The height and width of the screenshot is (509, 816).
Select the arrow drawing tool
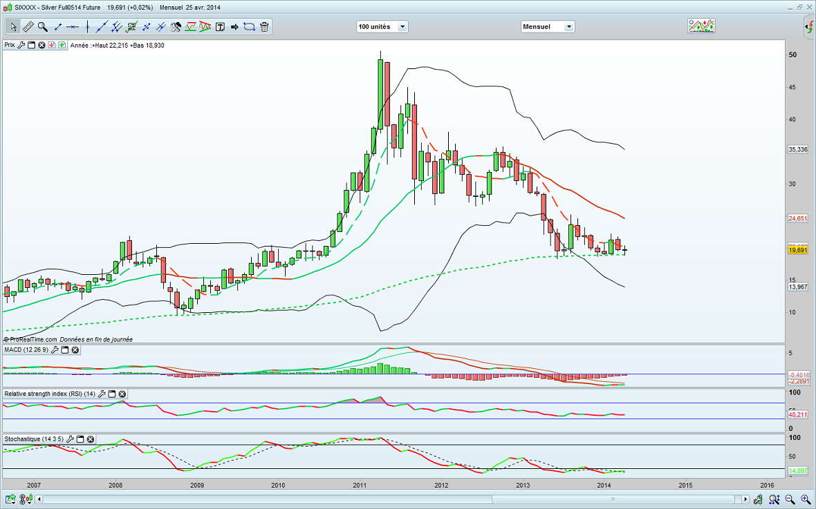click(234, 27)
